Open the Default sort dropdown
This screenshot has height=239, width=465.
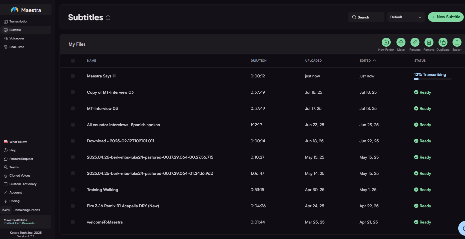[x=406, y=17]
